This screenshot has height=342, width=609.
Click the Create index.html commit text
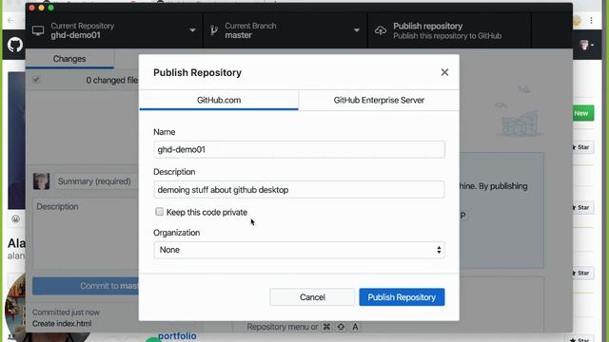(x=62, y=323)
